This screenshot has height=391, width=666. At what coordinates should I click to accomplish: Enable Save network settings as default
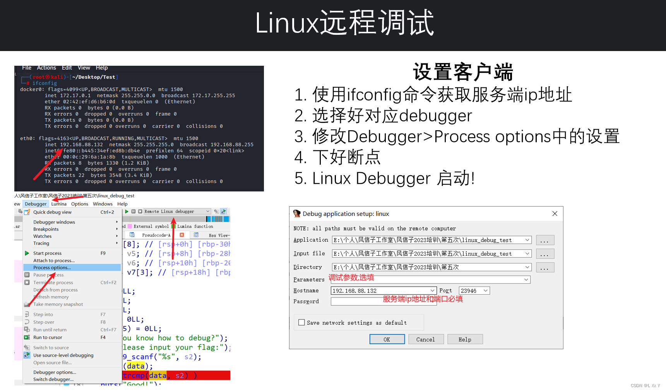[301, 323]
